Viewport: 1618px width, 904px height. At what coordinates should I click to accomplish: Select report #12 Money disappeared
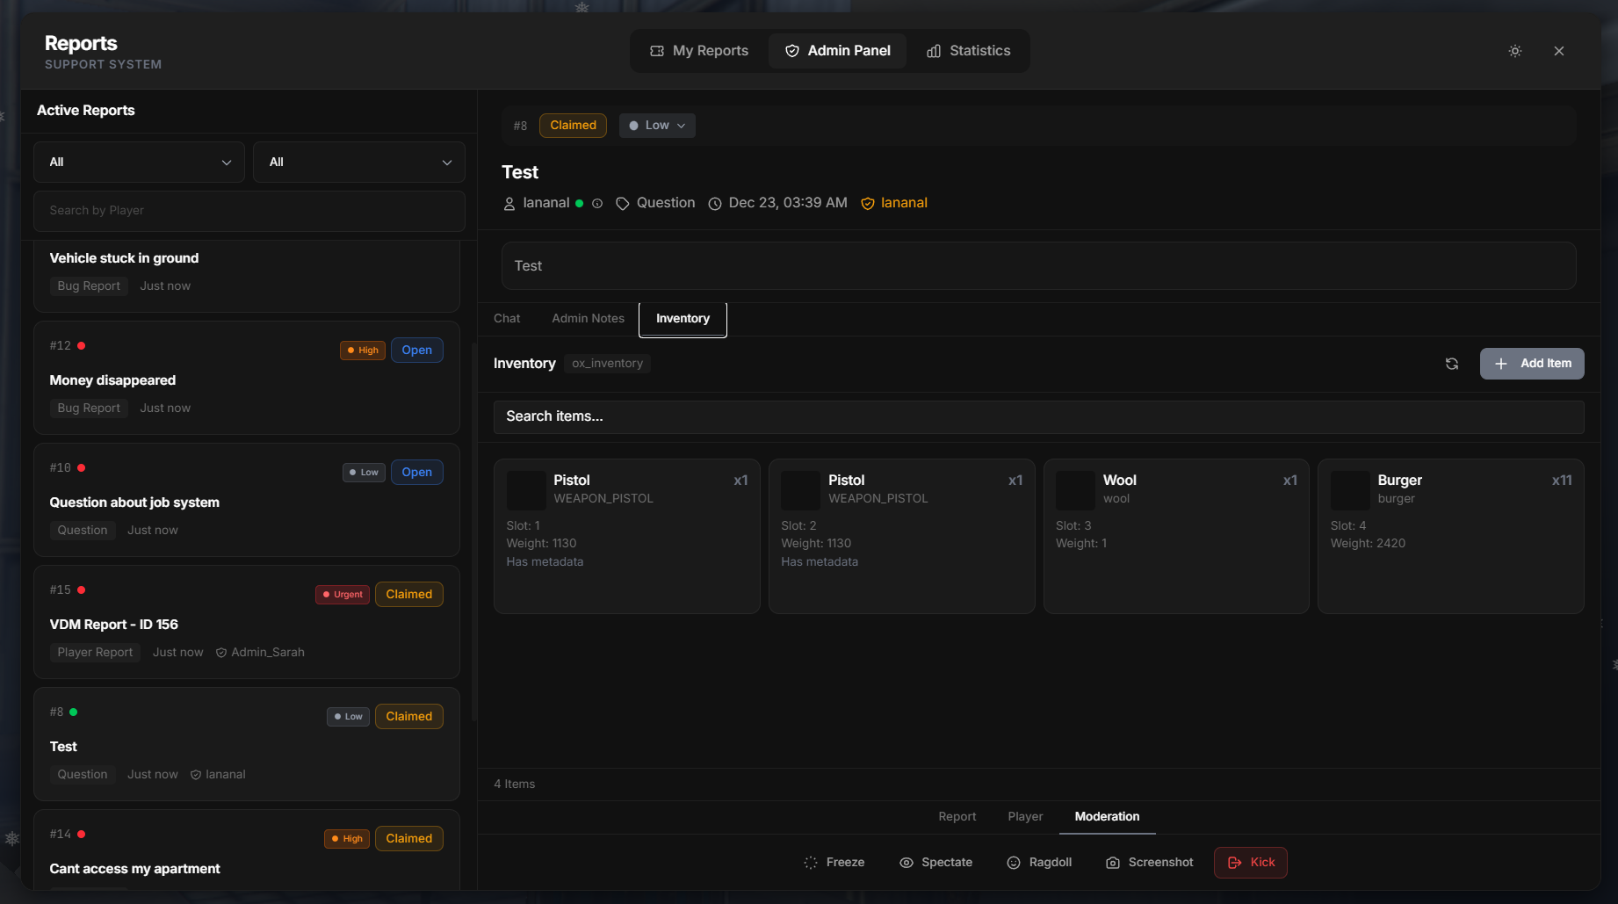(247, 377)
